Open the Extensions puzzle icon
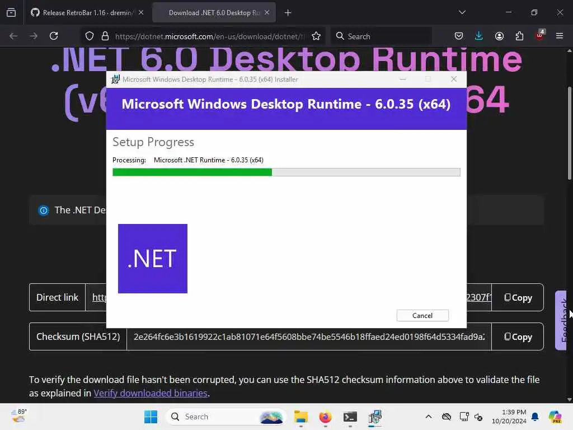The image size is (573, 430). (519, 36)
